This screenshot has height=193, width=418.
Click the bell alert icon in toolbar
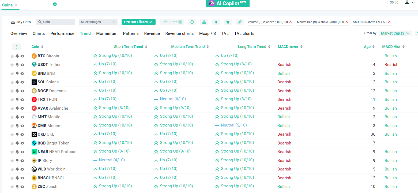[216, 22]
